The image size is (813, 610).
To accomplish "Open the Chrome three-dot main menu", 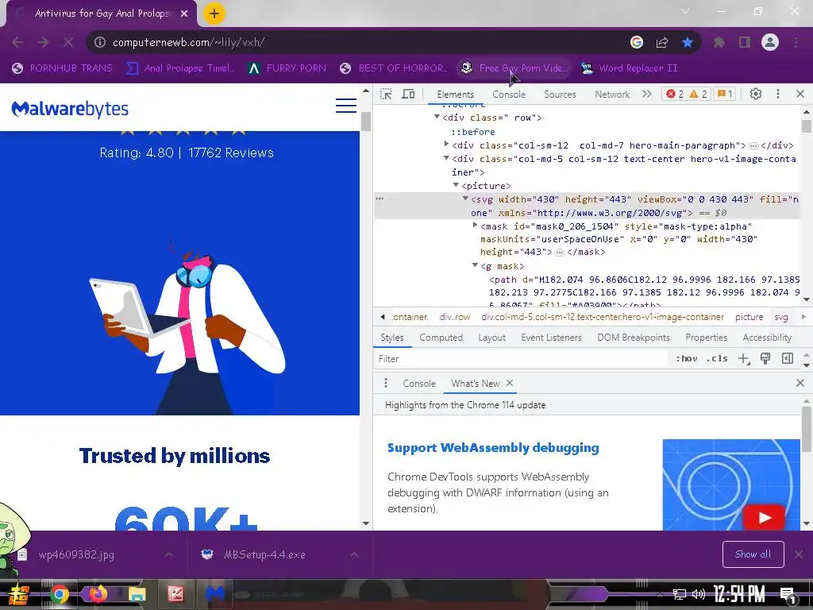I will 796,42.
